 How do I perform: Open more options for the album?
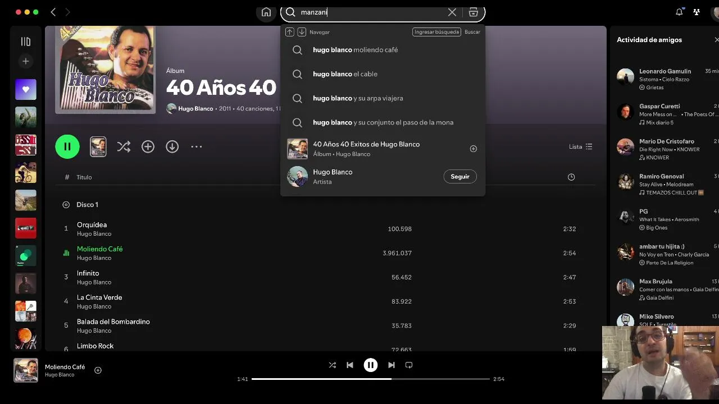pos(196,146)
